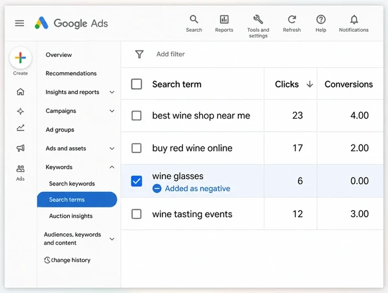Viewport: 388px width, 293px height.
Task: Click the Change history clock icon
Action: click(47, 260)
